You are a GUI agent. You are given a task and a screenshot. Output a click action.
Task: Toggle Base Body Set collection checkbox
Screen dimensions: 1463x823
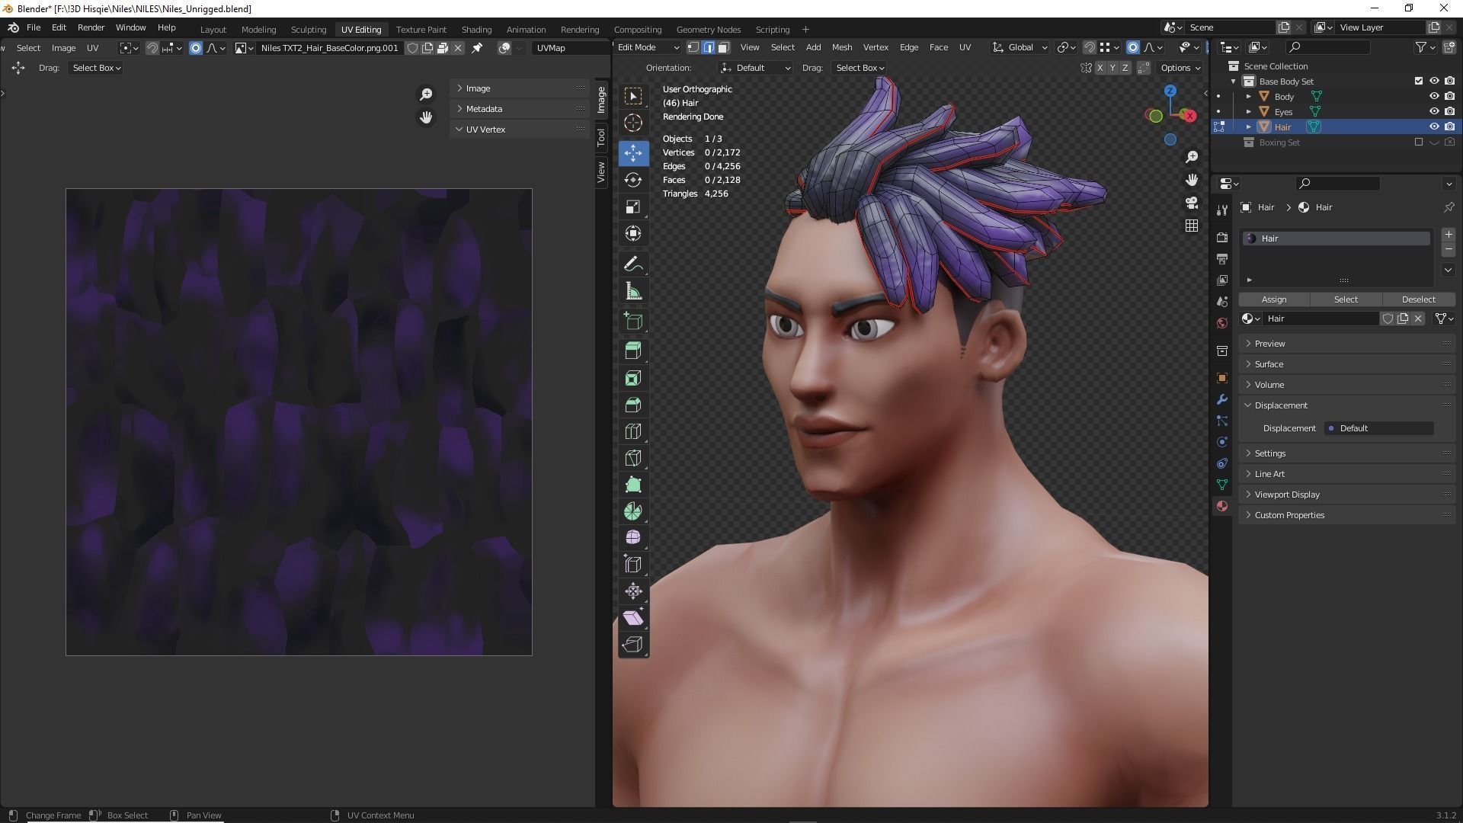click(1418, 81)
